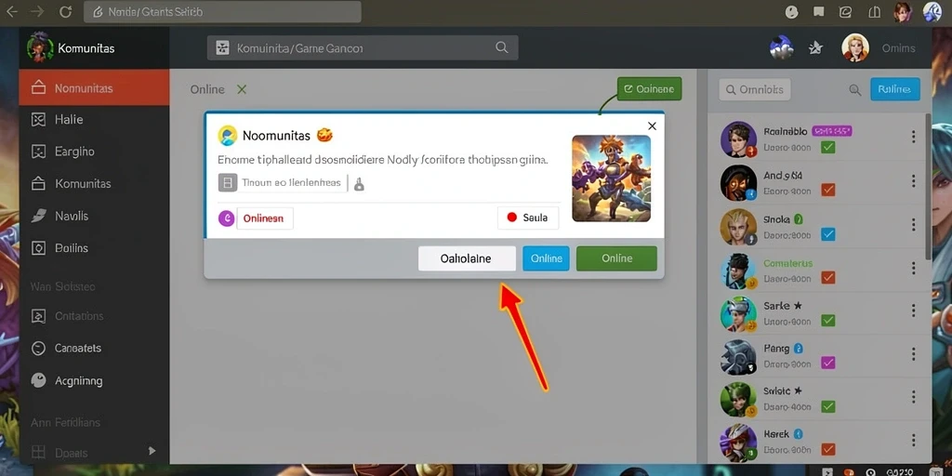
Task: Click the white Oaliolaine dialog button
Action: click(x=467, y=258)
